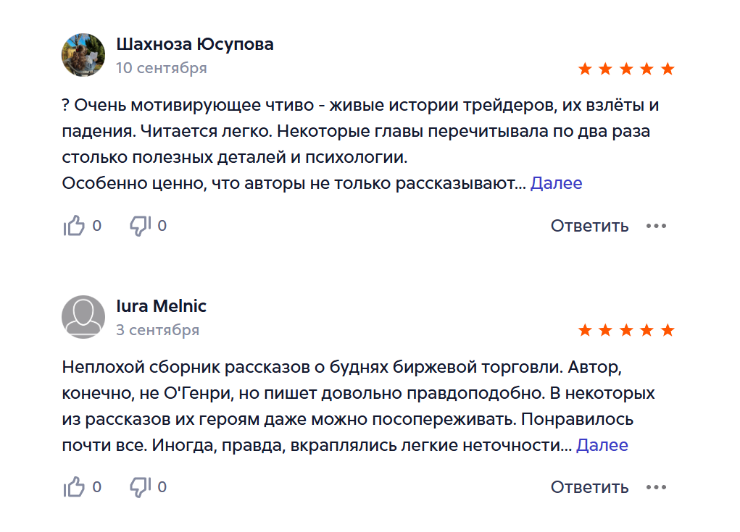Click Ответить under Iura Melnic's review
The image size is (740, 532).
coord(589,487)
